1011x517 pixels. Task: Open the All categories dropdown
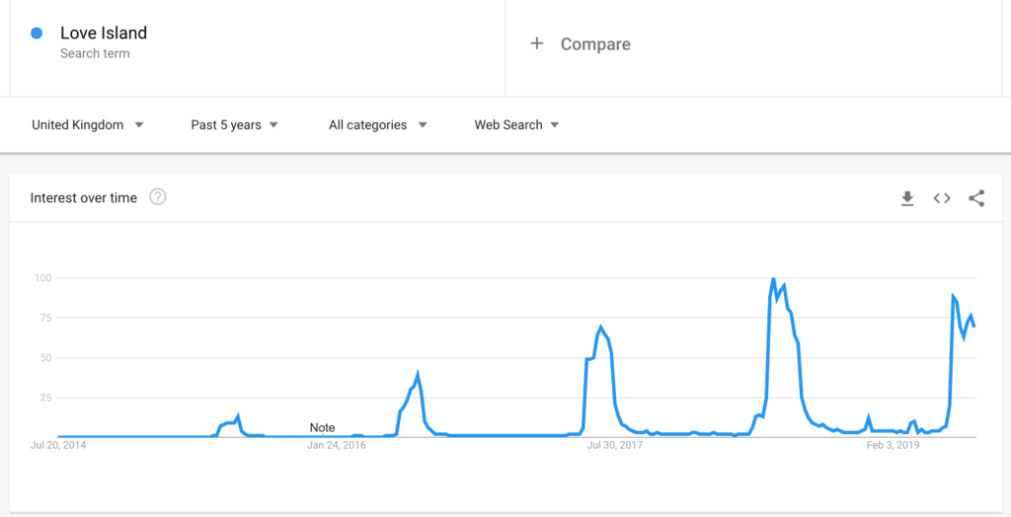coord(378,125)
